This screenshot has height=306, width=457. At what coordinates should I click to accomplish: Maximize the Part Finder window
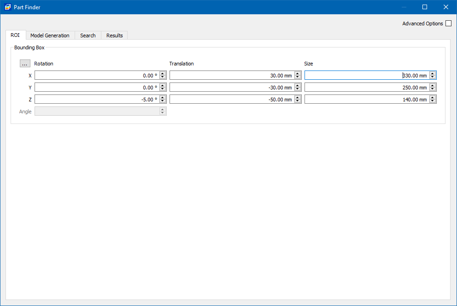pyautogui.click(x=425, y=7)
